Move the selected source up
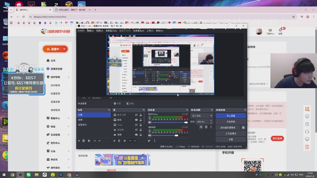The image size is (317, 178). click(130, 141)
